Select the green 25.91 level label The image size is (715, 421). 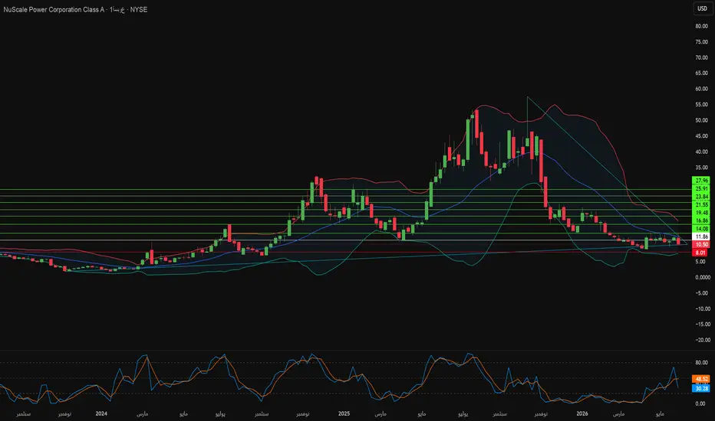701,188
